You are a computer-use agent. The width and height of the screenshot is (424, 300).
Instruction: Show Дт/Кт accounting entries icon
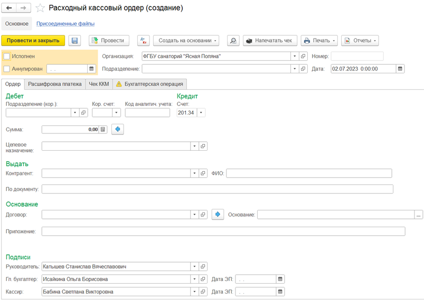(143, 41)
